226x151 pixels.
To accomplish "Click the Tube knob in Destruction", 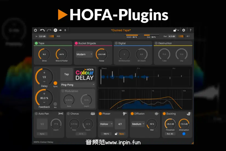I will 164,54.
